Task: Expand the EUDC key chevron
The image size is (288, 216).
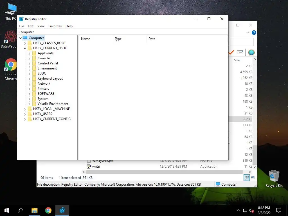Action: coord(29,73)
